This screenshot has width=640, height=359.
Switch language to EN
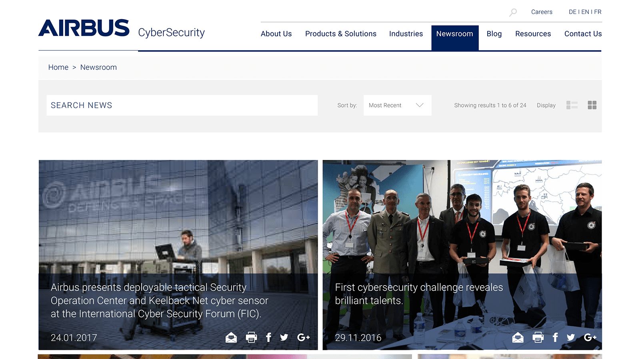coord(585,12)
